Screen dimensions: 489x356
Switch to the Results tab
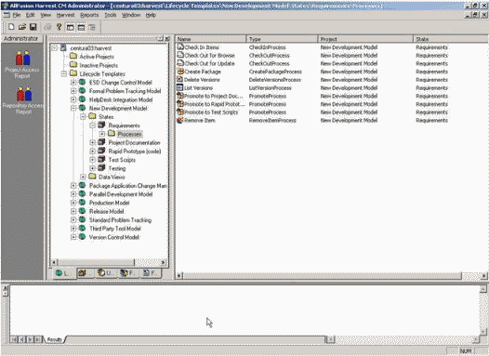click(54, 339)
